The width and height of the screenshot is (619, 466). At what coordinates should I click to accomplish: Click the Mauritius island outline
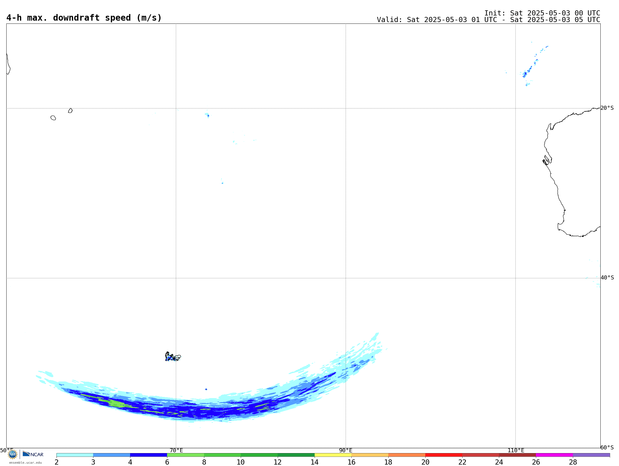coord(70,111)
